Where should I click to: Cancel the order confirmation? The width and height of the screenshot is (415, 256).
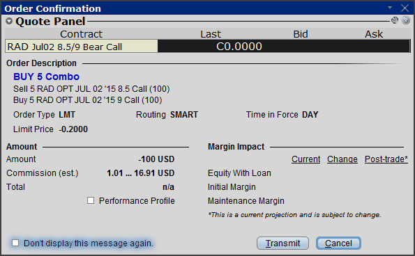[338, 243]
